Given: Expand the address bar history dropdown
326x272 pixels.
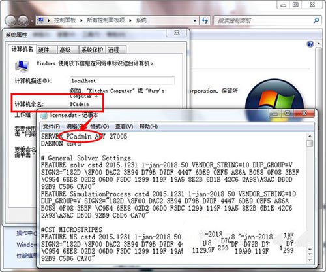Looking at the screenshot, I should [195, 20].
